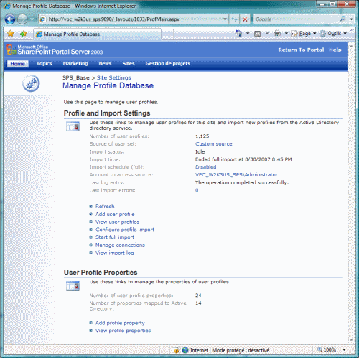
Task: Click the View profile properties link
Action: click(123, 331)
